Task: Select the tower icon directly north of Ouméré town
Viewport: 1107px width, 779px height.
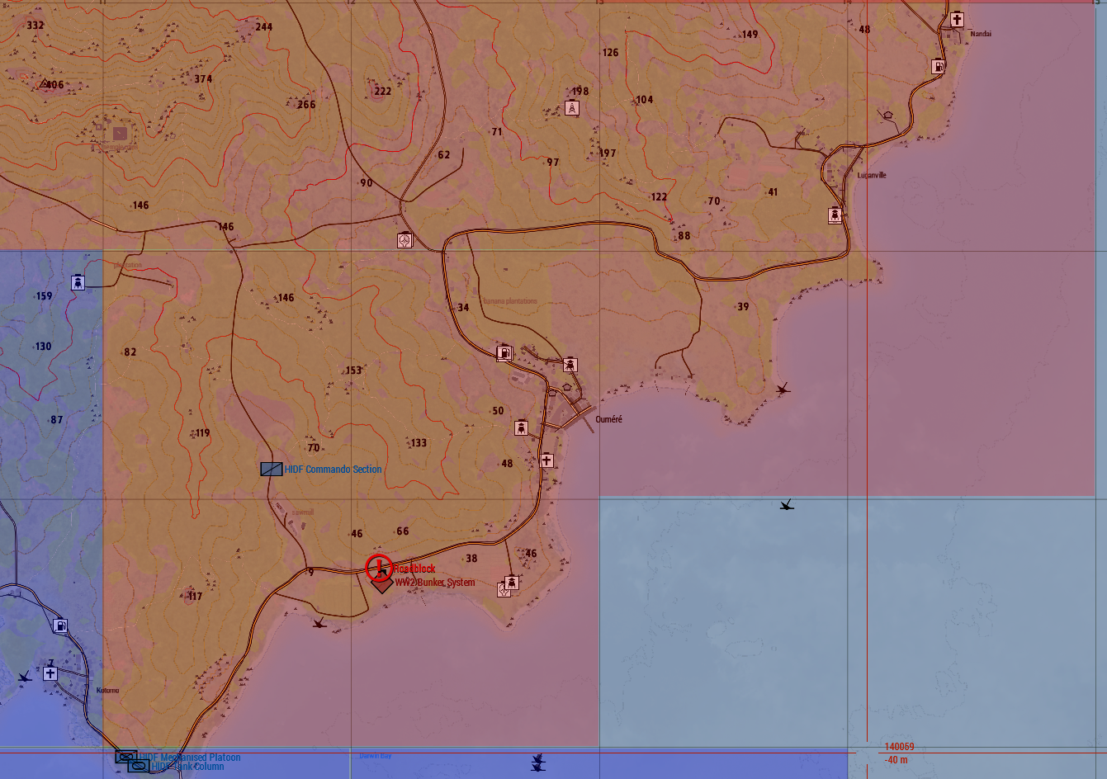Action: tap(570, 365)
